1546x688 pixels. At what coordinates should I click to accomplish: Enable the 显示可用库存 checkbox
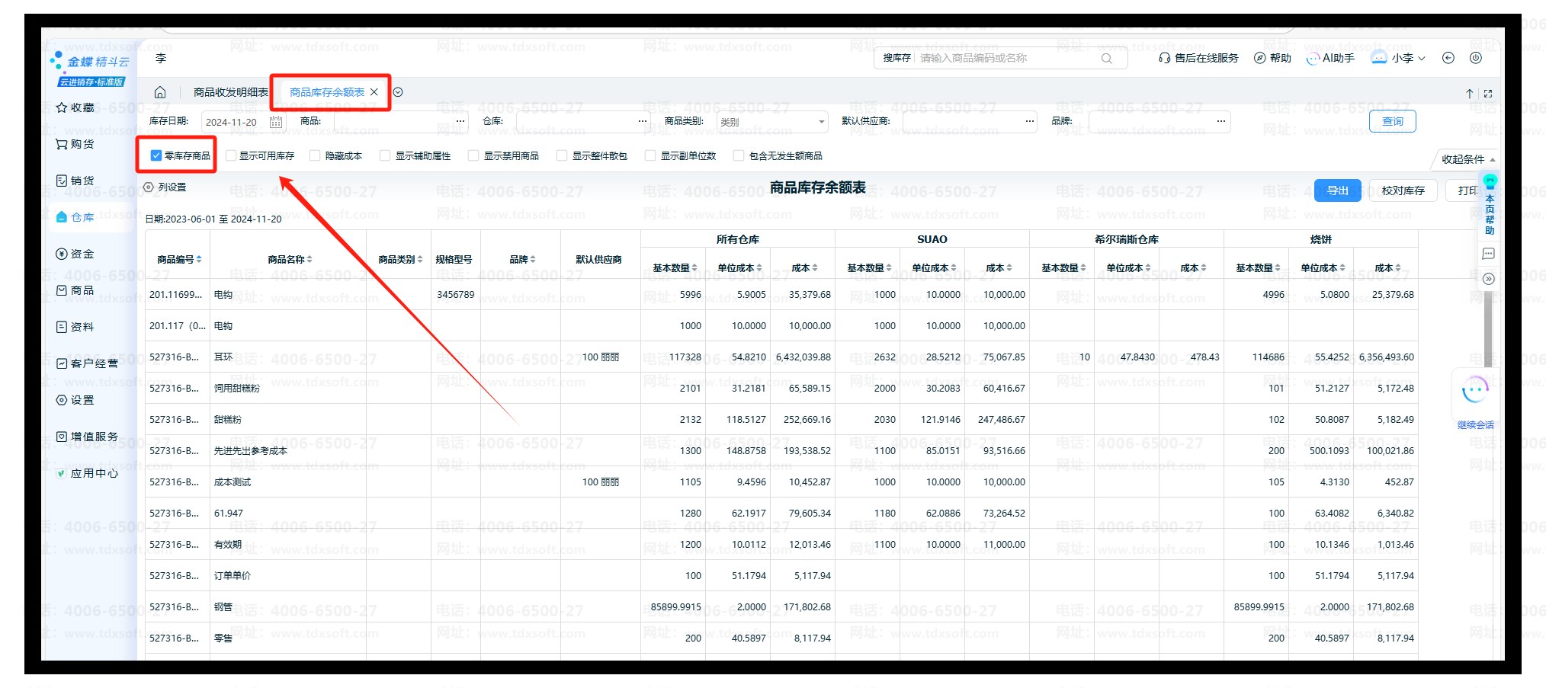(x=231, y=155)
